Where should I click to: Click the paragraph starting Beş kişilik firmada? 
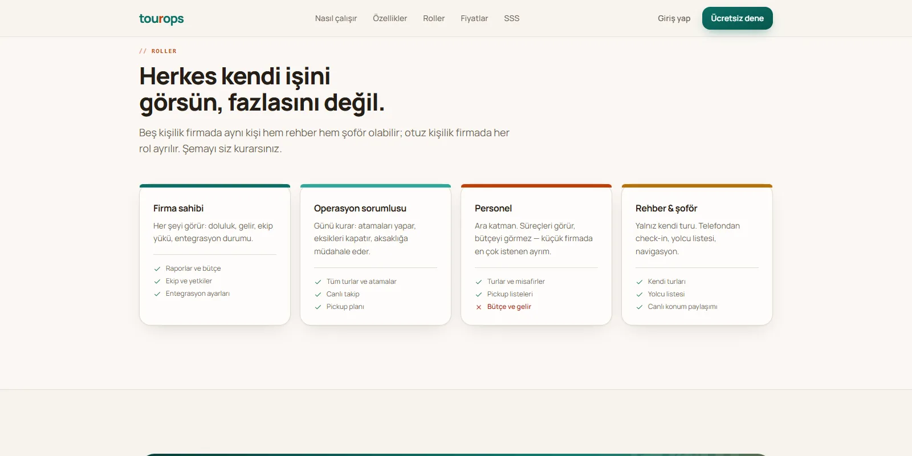[x=324, y=141]
